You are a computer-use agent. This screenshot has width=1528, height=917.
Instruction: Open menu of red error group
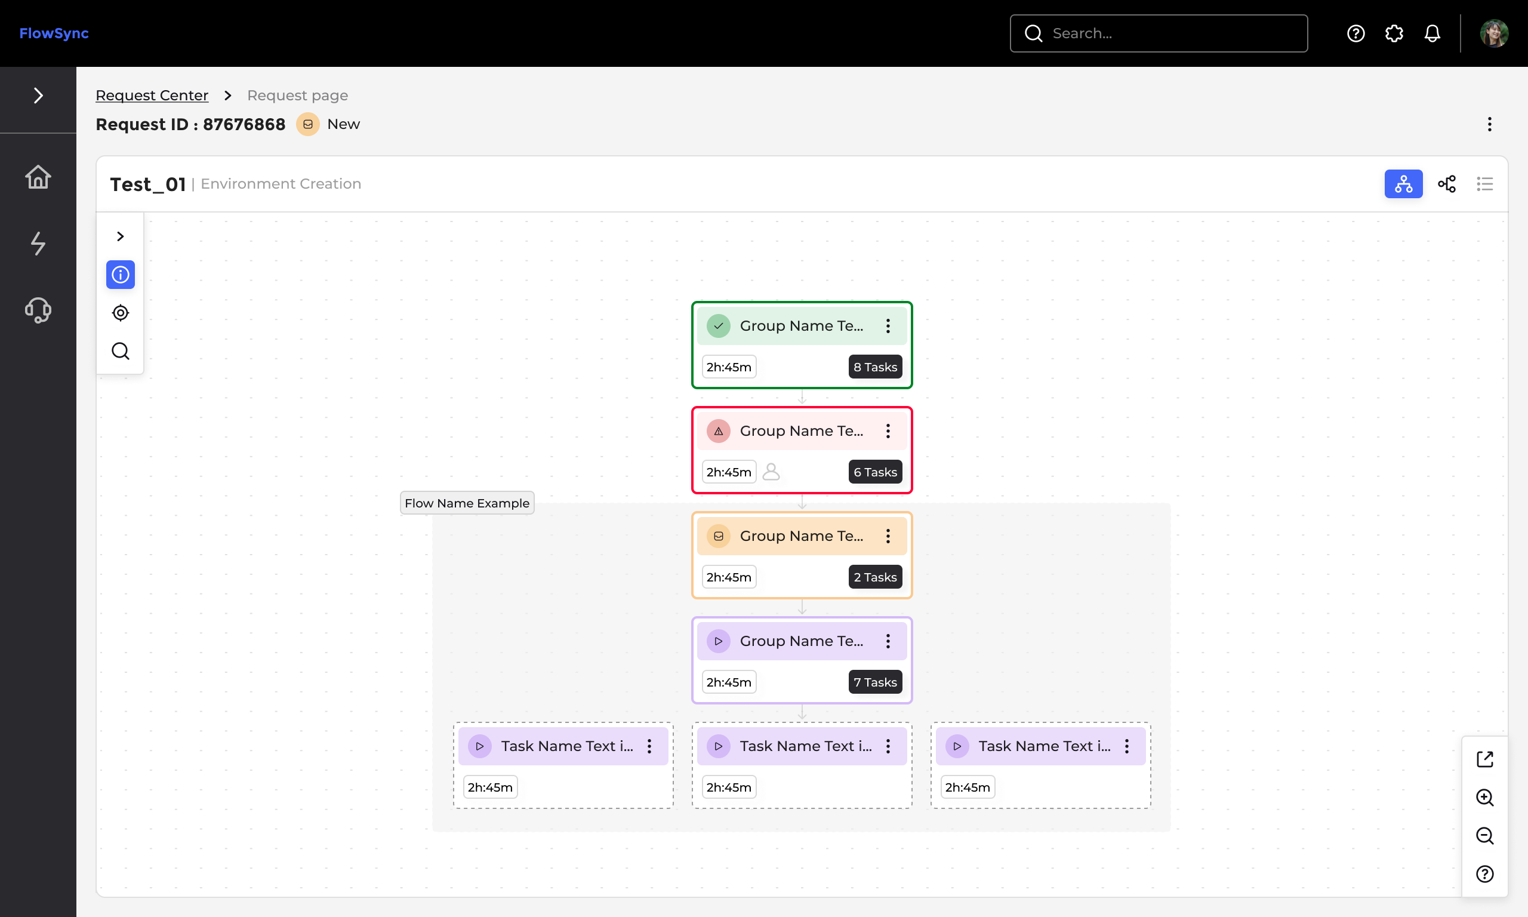tap(888, 430)
